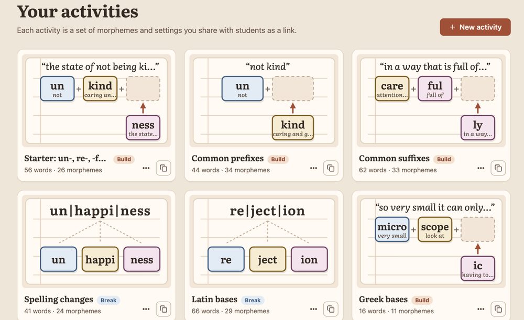Click '62 words · 33 morphemes' text
Screen dimensions: 524x320
pyautogui.click(x=398, y=170)
